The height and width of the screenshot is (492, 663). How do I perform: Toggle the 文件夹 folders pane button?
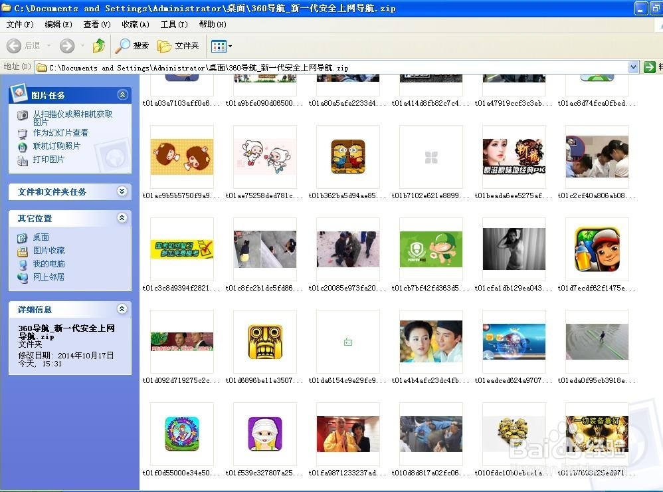point(178,46)
